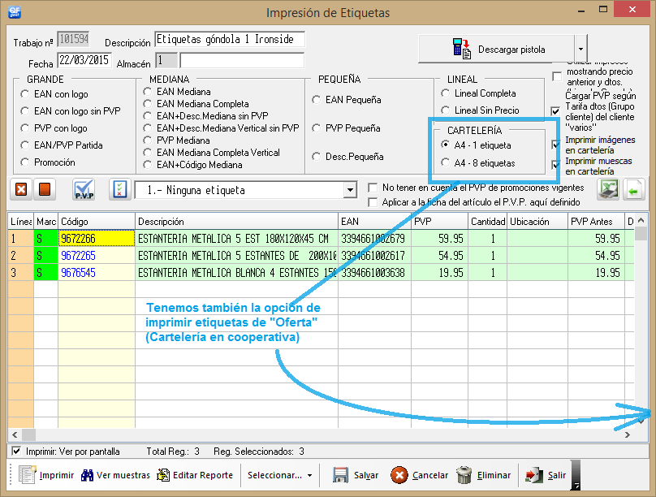
Task: Select A4 - 8 etiquetas radio option
Action: tap(445, 162)
